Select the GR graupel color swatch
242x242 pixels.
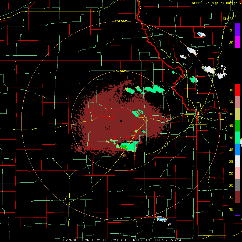237,102
